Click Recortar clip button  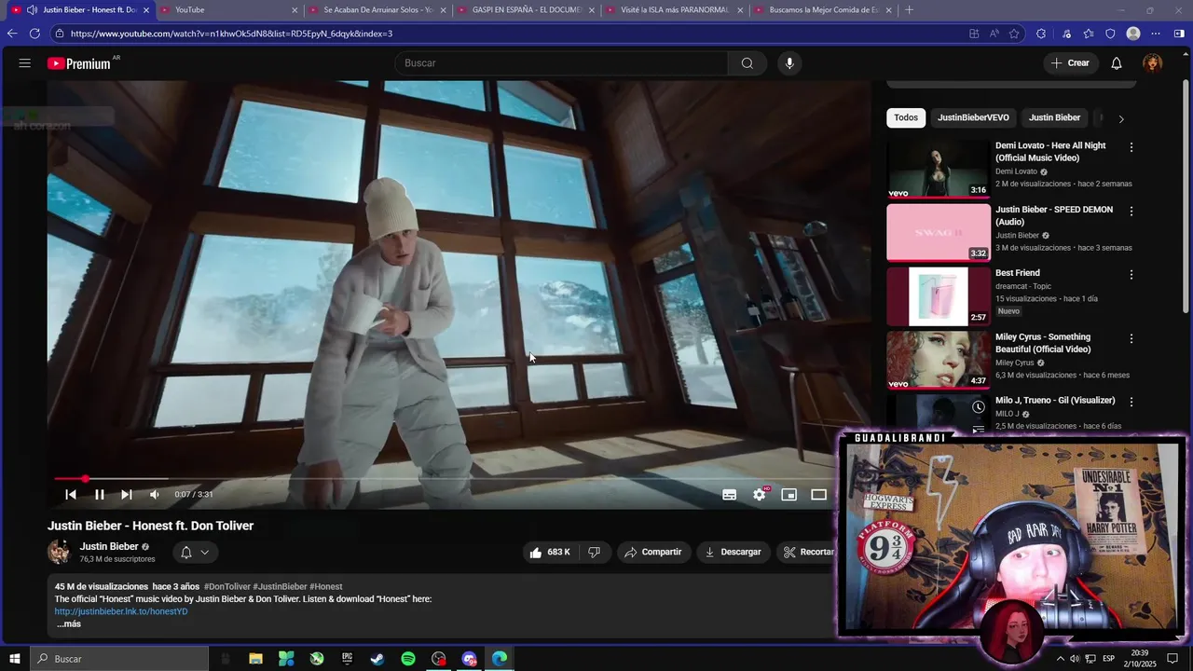(x=807, y=553)
